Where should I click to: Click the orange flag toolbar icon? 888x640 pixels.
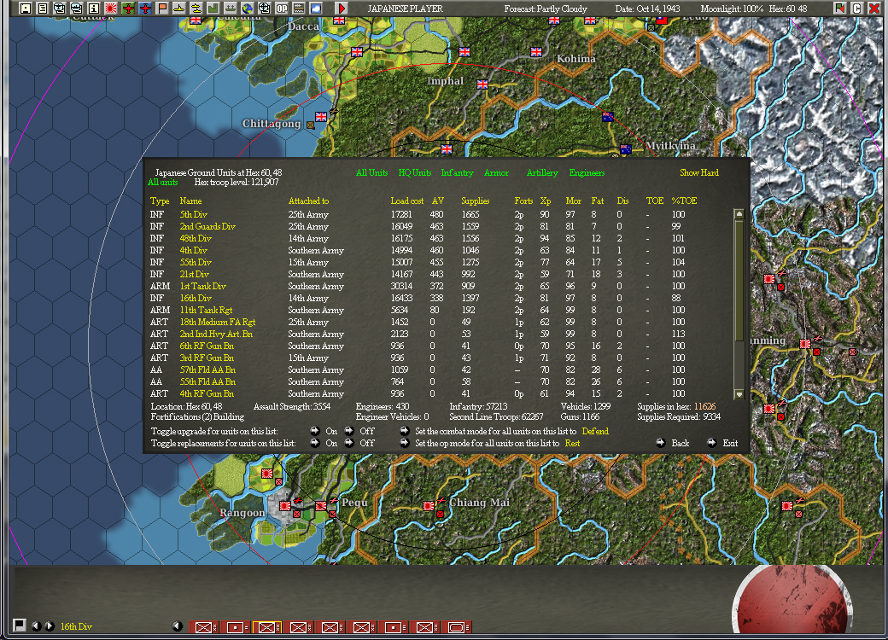click(162, 8)
